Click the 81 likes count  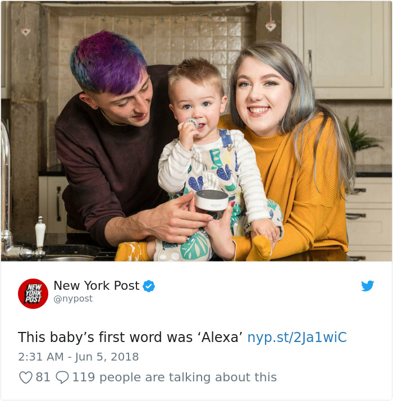pyautogui.click(x=43, y=377)
